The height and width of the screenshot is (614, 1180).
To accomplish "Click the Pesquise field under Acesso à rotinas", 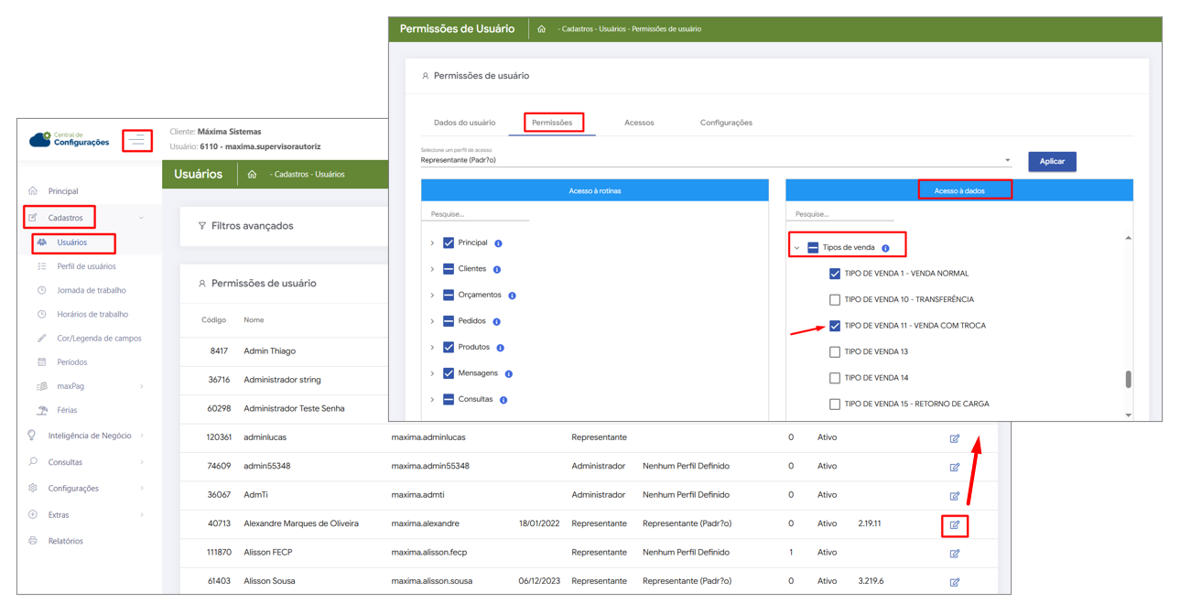I will 476,214.
